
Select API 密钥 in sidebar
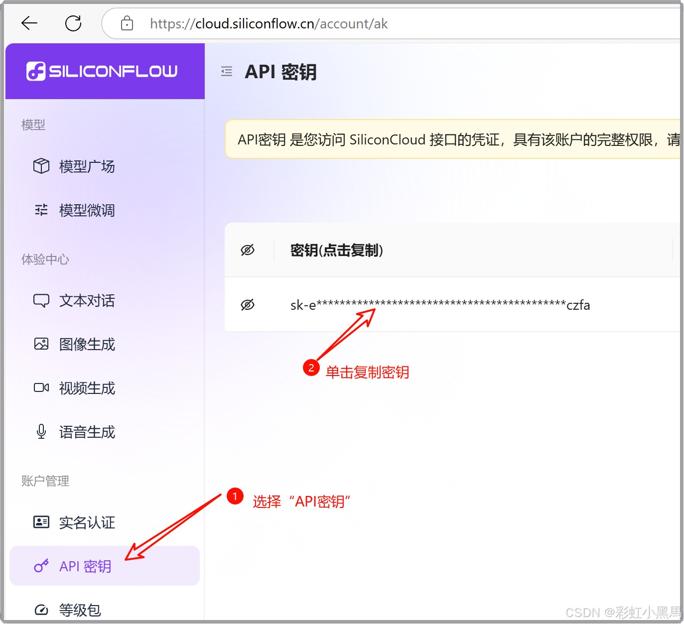pyautogui.click(x=105, y=566)
